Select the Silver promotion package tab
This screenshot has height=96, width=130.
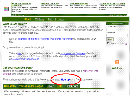pyautogui.click(x=50, y=86)
